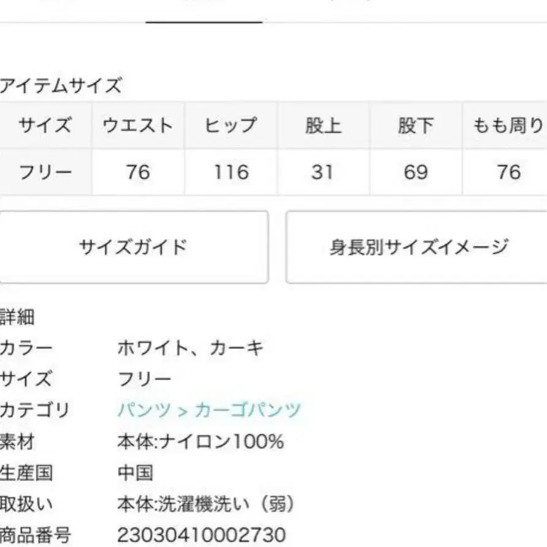
Task: Select the もも周り column header
Action: [508, 126]
